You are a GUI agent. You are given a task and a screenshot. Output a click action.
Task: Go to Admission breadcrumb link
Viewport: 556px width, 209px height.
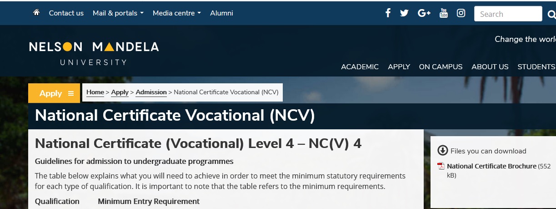pos(151,92)
